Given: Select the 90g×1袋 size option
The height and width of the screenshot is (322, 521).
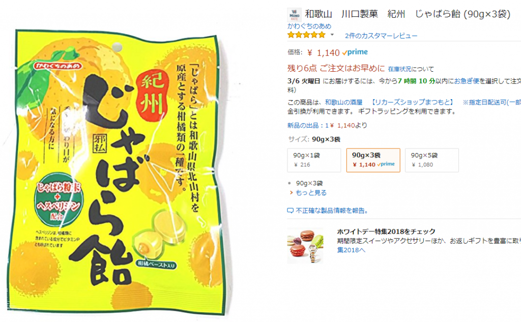Looking at the screenshot, I should click(x=314, y=160).
